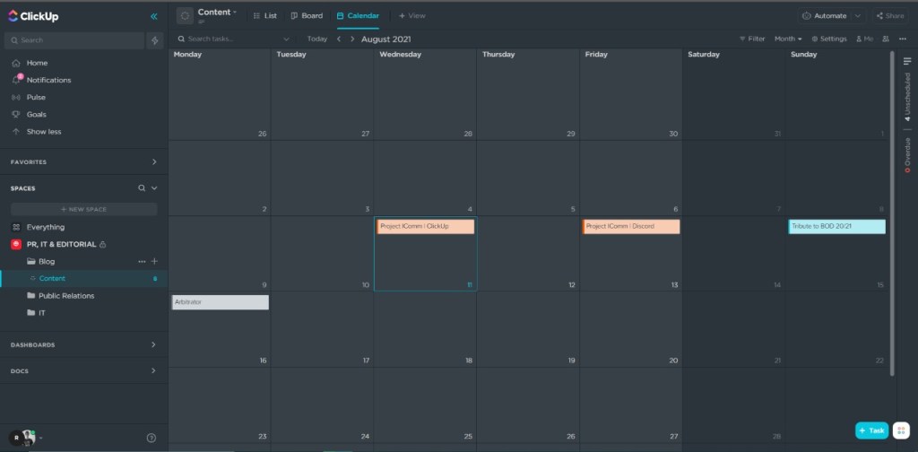
Task: Open the quick actions grid icon
Action: [901, 430]
